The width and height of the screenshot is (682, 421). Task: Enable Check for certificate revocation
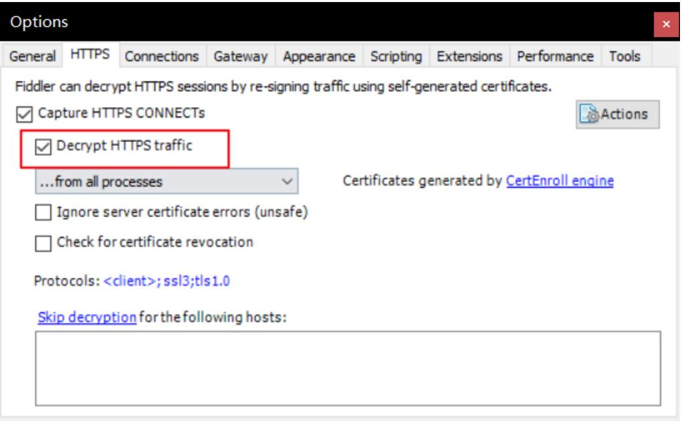43,243
